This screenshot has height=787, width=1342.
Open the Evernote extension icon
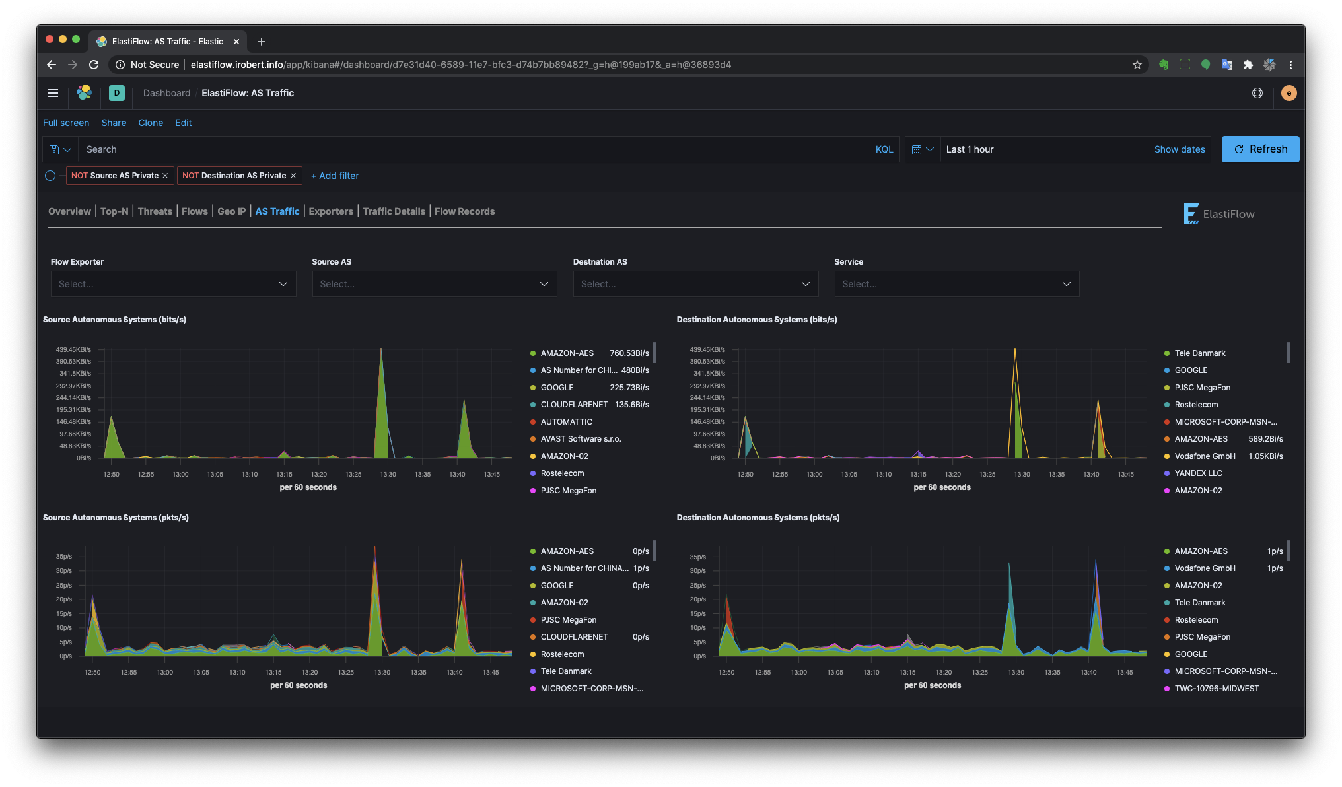[x=1164, y=65]
